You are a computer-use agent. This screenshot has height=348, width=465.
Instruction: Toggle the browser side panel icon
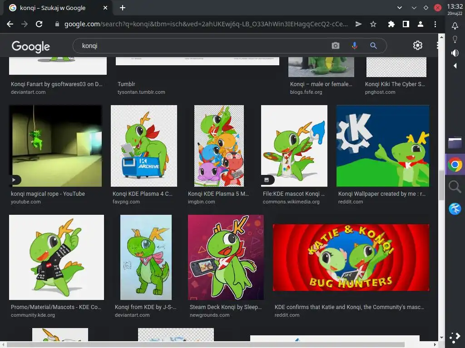(x=406, y=24)
